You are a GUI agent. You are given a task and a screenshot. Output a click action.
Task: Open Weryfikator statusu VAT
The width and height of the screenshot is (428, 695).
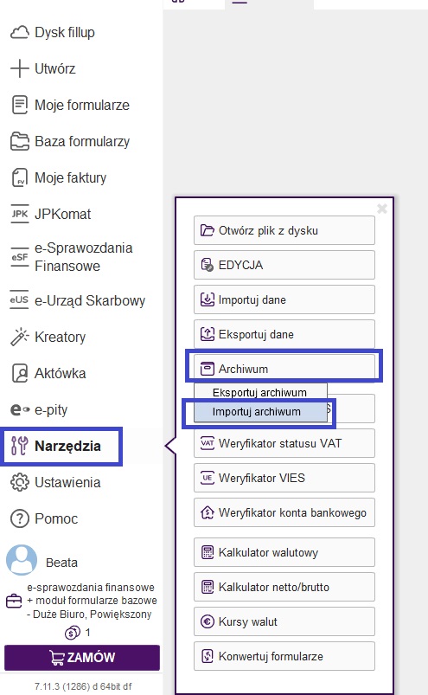284,443
